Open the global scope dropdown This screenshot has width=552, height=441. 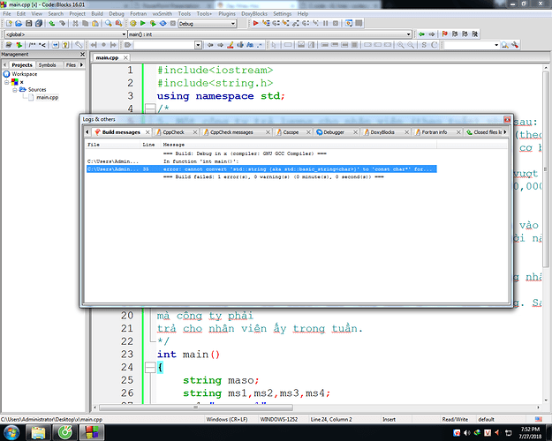click(x=123, y=34)
